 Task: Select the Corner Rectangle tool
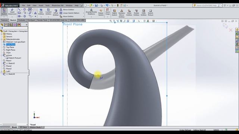point(19,13)
